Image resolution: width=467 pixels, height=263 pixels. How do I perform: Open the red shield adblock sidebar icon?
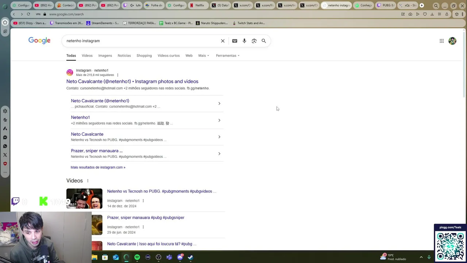click(5, 164)
